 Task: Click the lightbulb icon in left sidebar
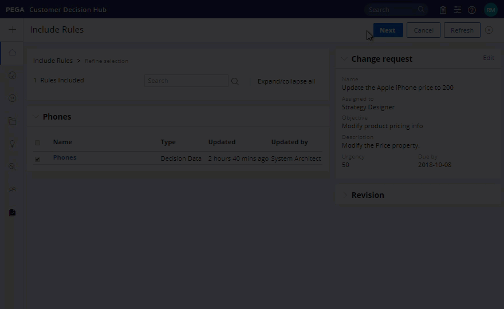coord(12,144)
